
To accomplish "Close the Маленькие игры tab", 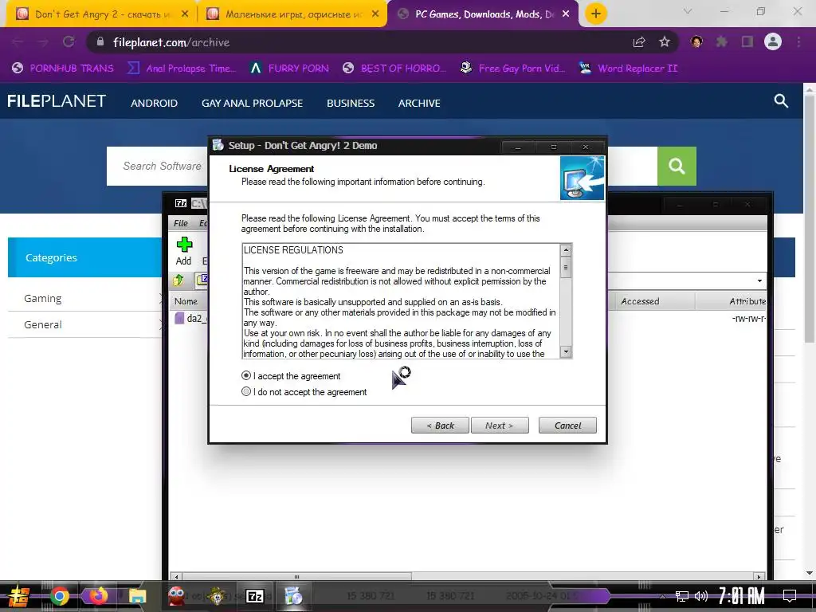I will tap(375, 14).
